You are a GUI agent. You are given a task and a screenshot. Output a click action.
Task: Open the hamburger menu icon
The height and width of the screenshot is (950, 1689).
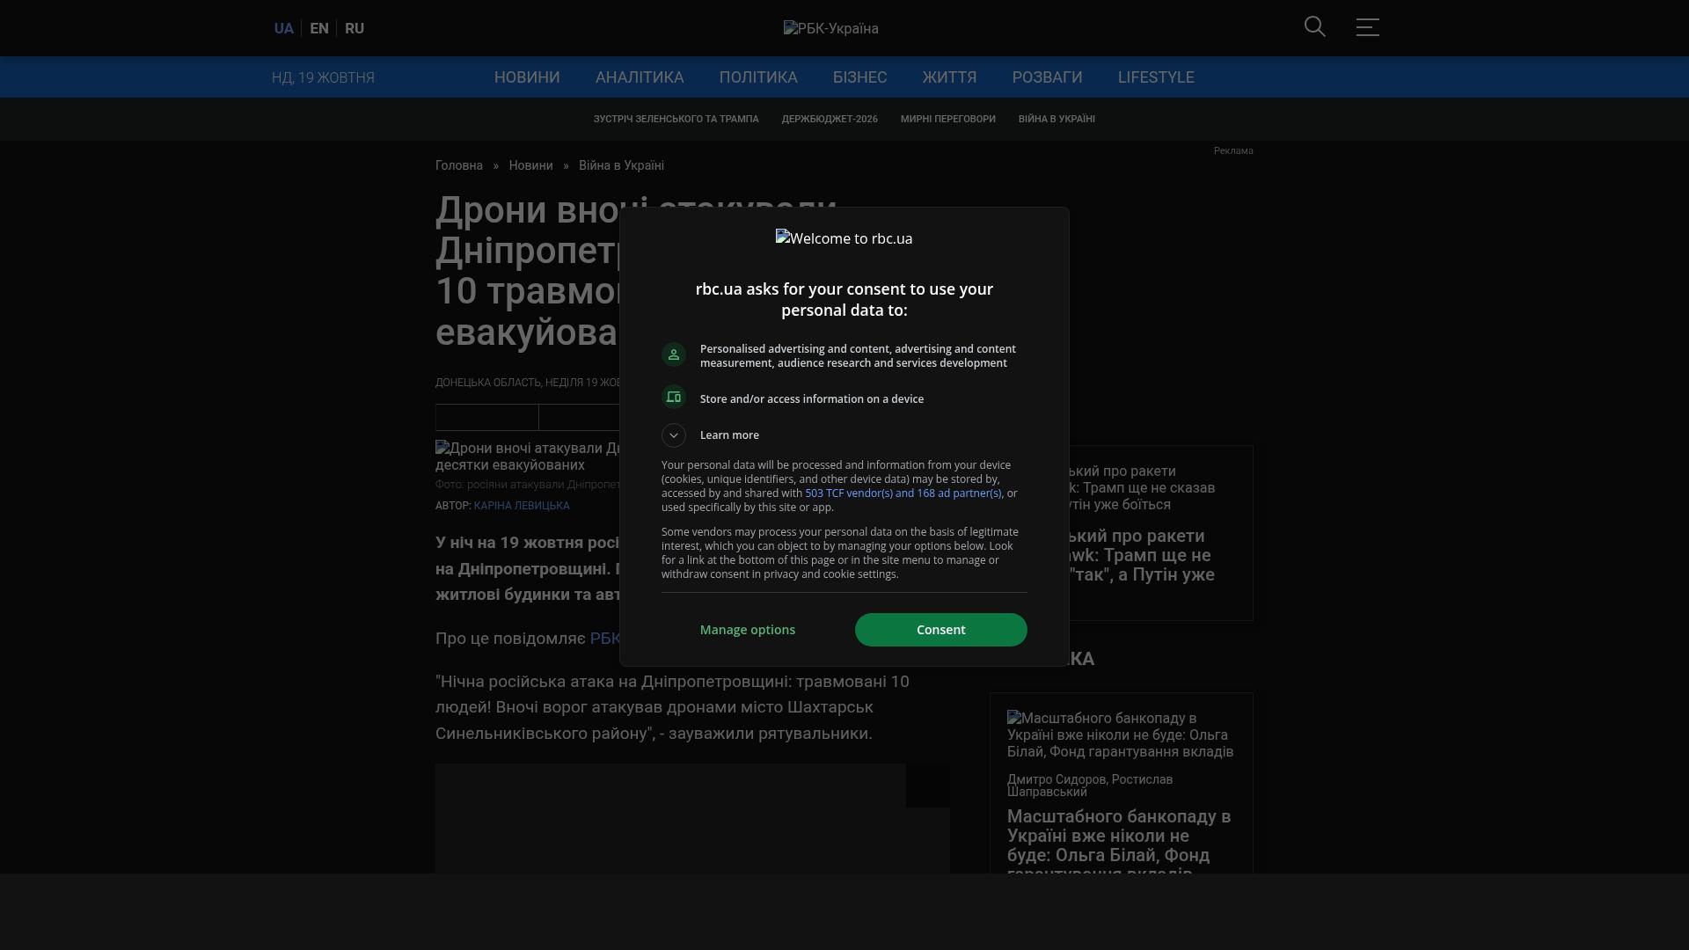pos(1367,27)
